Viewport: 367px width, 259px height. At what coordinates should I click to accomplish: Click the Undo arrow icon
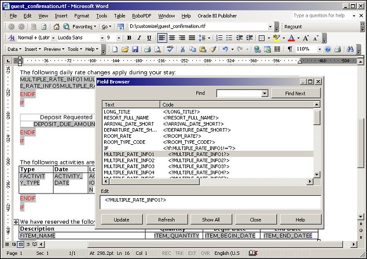[225, 49]
